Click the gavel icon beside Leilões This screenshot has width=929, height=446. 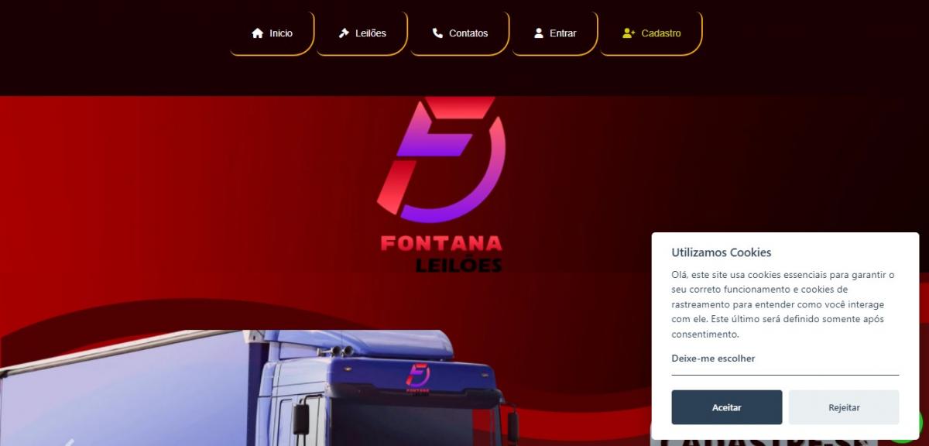pos(344,33)
